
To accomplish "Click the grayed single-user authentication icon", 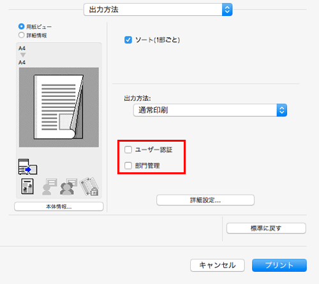I will coord(50,187).
